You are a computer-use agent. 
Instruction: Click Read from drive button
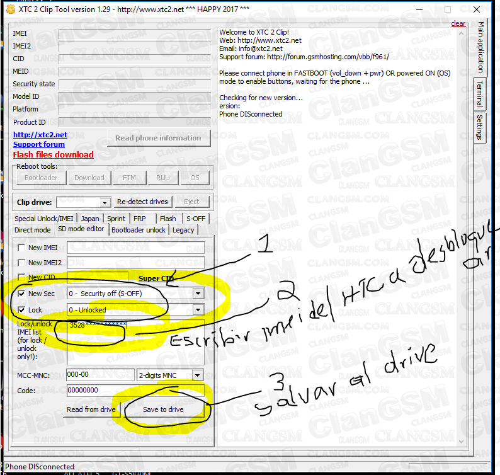coord(91,409)
